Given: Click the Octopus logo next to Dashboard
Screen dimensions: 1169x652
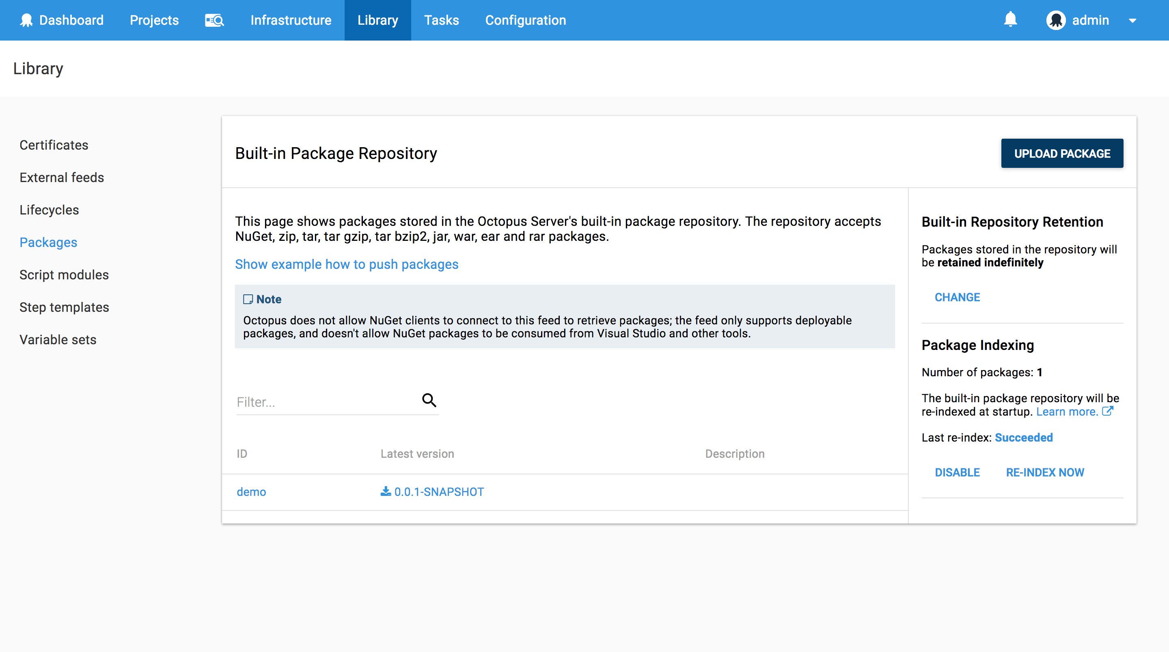Looking at the screenshot, I should tap(26, 20).
